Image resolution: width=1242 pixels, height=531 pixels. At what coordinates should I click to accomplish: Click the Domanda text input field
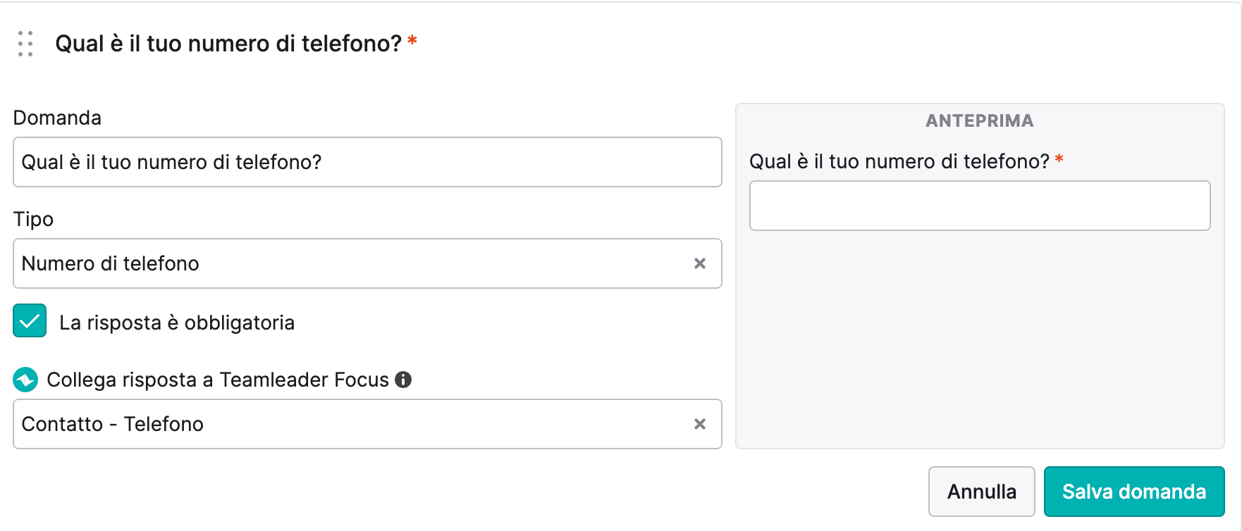tap(367, 162)
